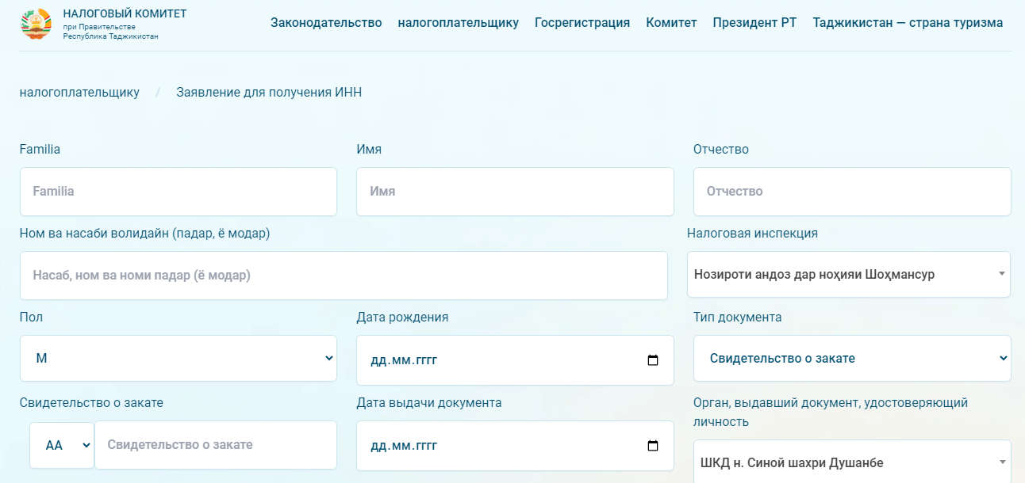The height and width of the screenshot is (483, 1025).
Task: Open the налогоплательщику menu in navbar
Action: pyautogui.click(x=458, y=23)
